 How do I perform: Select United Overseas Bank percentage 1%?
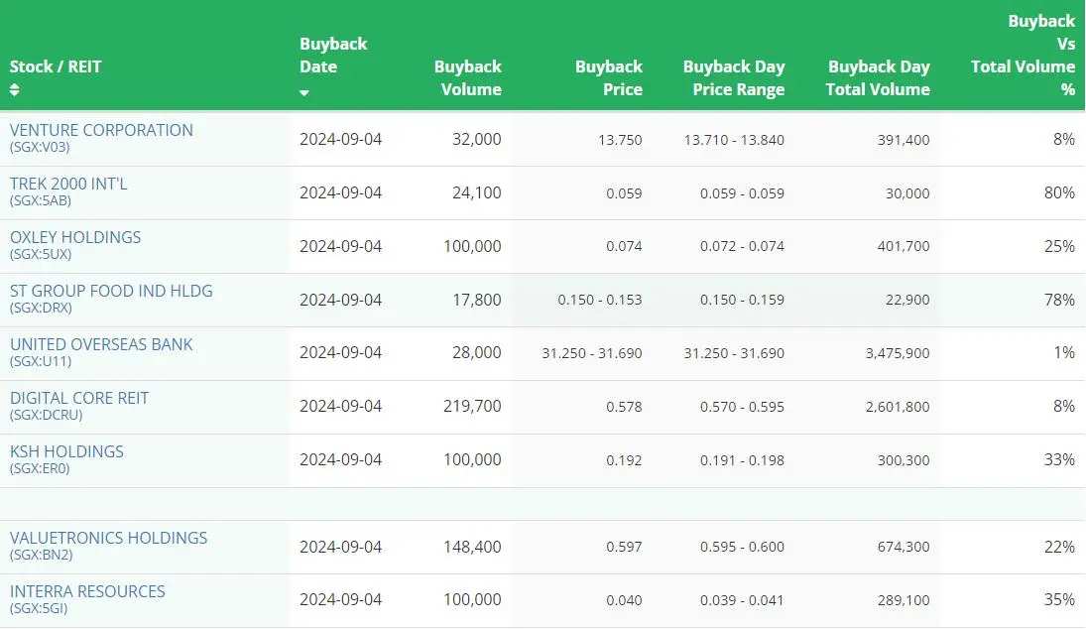pos(1064,352)
